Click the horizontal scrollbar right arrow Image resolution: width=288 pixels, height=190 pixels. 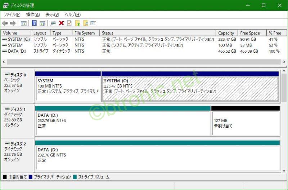tap(284, 62)
